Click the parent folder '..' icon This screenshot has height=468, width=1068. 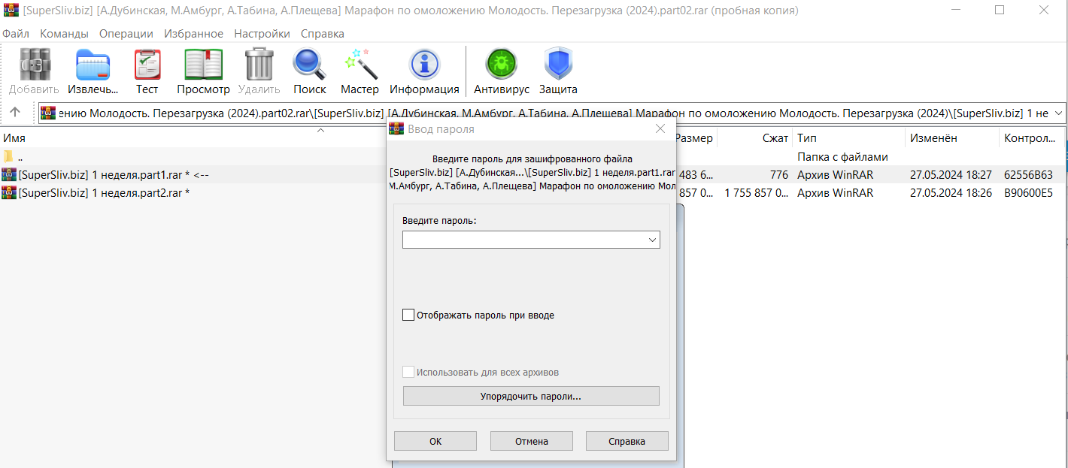click(x=8, y=157)
